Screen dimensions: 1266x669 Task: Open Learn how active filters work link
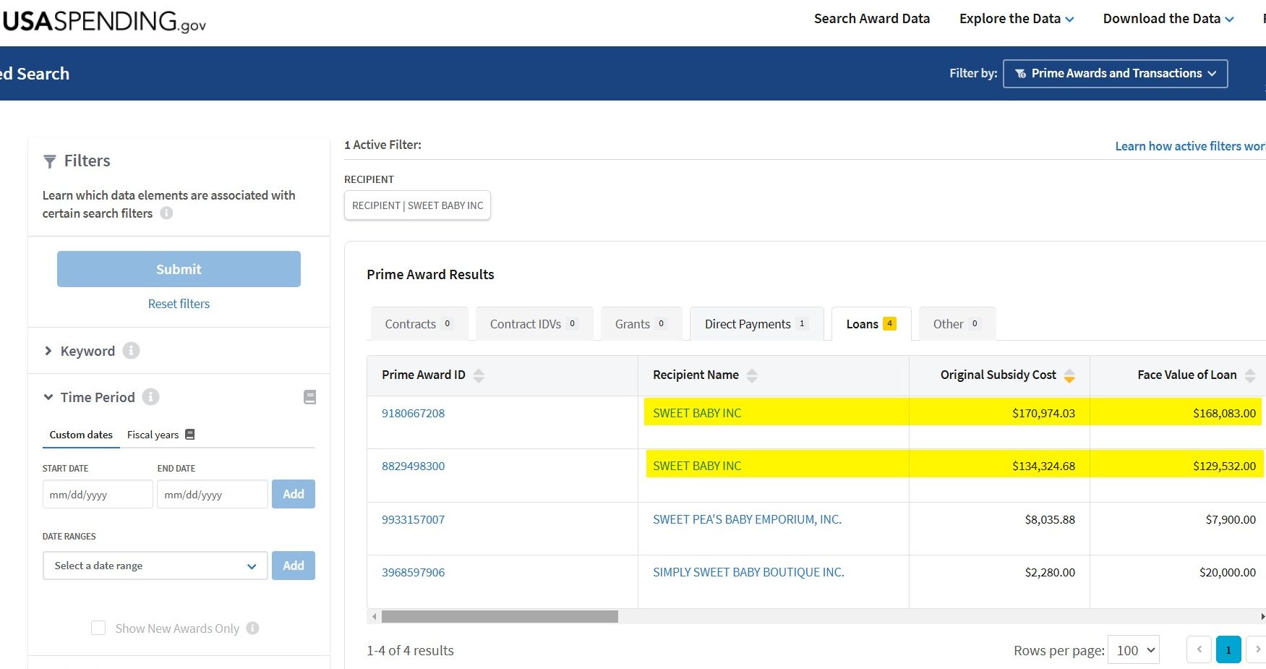(x=1190, y=146)
